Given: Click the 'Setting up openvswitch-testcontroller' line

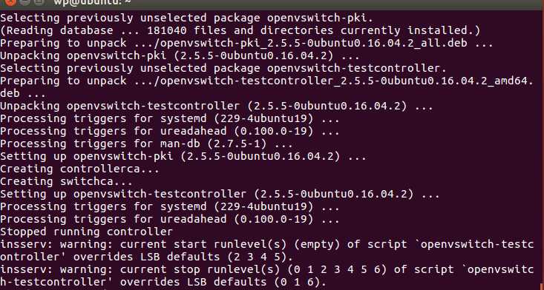Looking at the screenshot, I should tap(220, 194).
